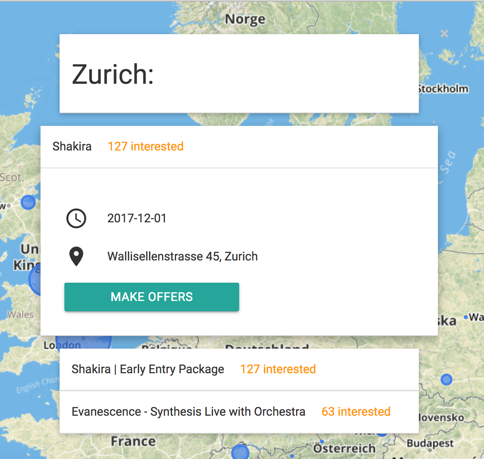Expand the Evanescence Synthesis Live with Orchestra row

(x=239, y=412)
